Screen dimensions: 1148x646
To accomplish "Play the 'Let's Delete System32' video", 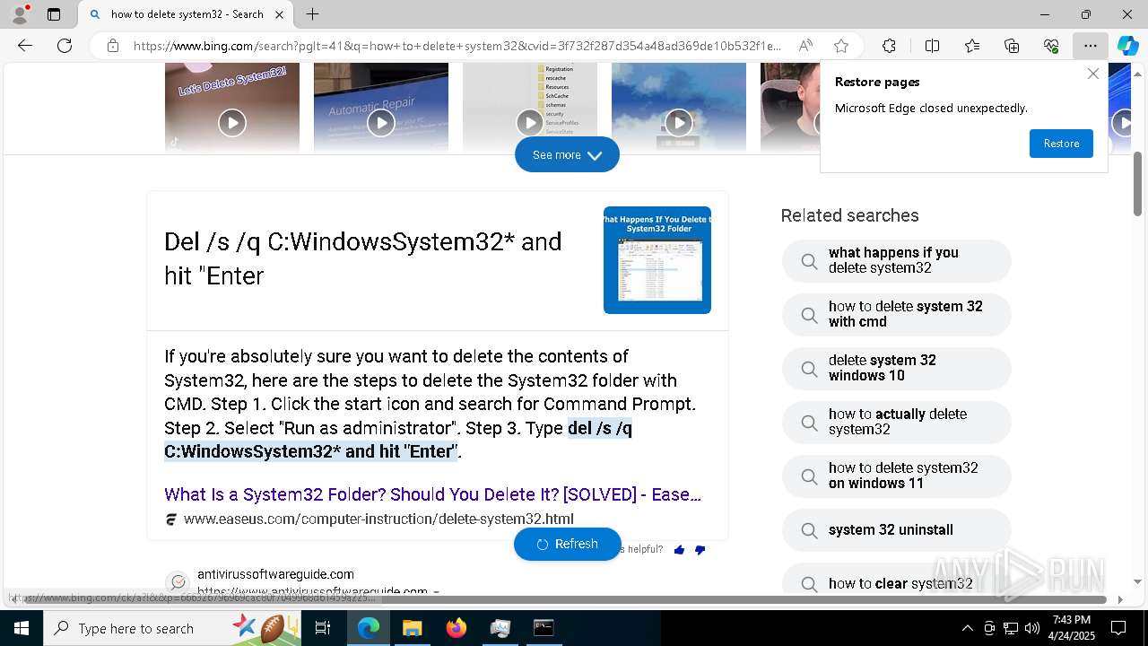I will pos(232,122).
